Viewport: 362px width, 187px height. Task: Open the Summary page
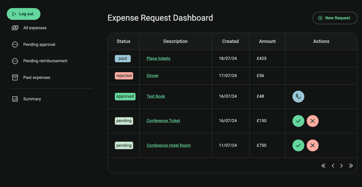click(32, 99)
